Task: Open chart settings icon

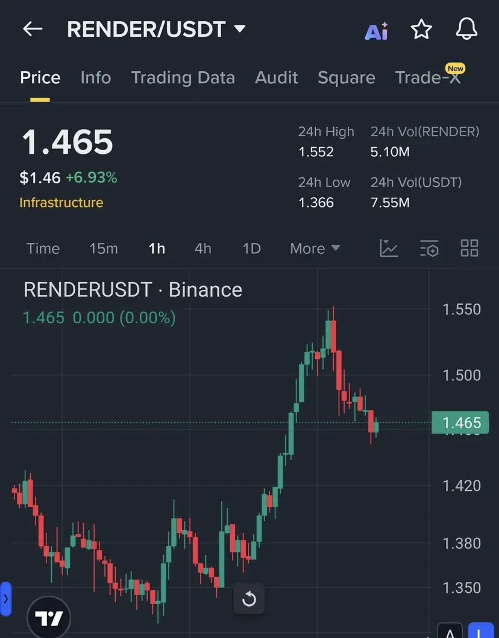Action: coord(429,248)
